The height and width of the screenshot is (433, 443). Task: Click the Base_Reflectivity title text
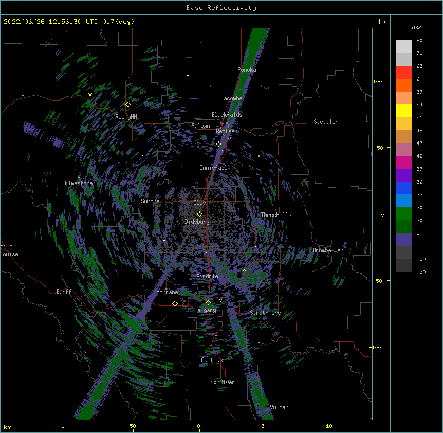[x=221, y=8]
